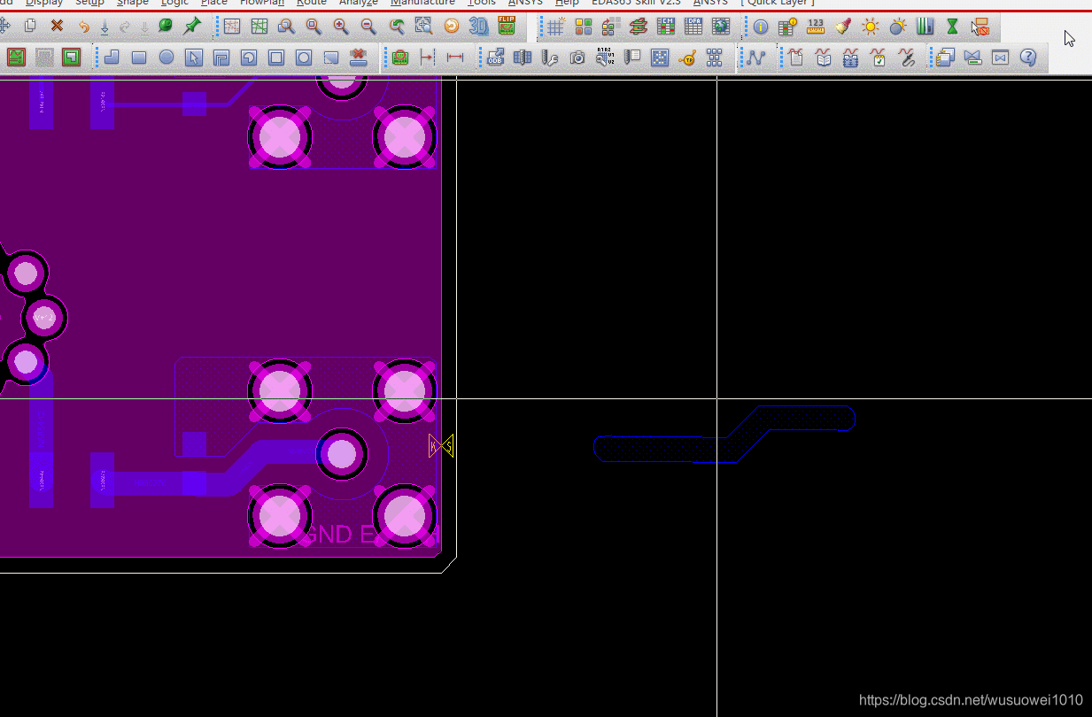Viewport: 1092px width, 717px height.
Task: Open the Display menu
Action: click(44, 3)
